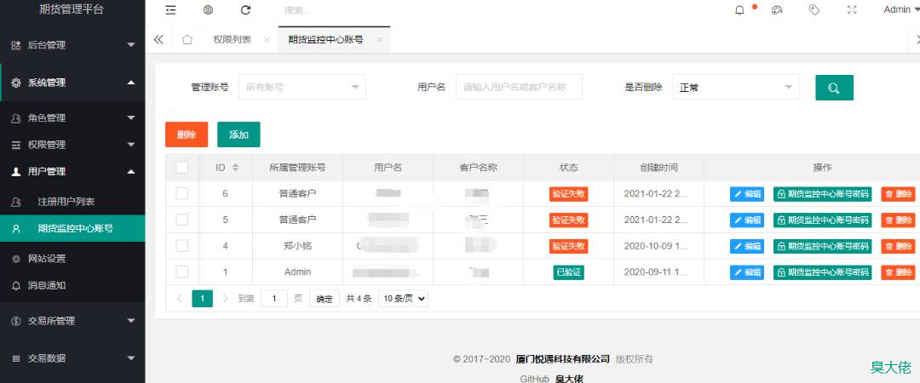Open notifications bell icon

pyautogui.click(x=739, y=10)
